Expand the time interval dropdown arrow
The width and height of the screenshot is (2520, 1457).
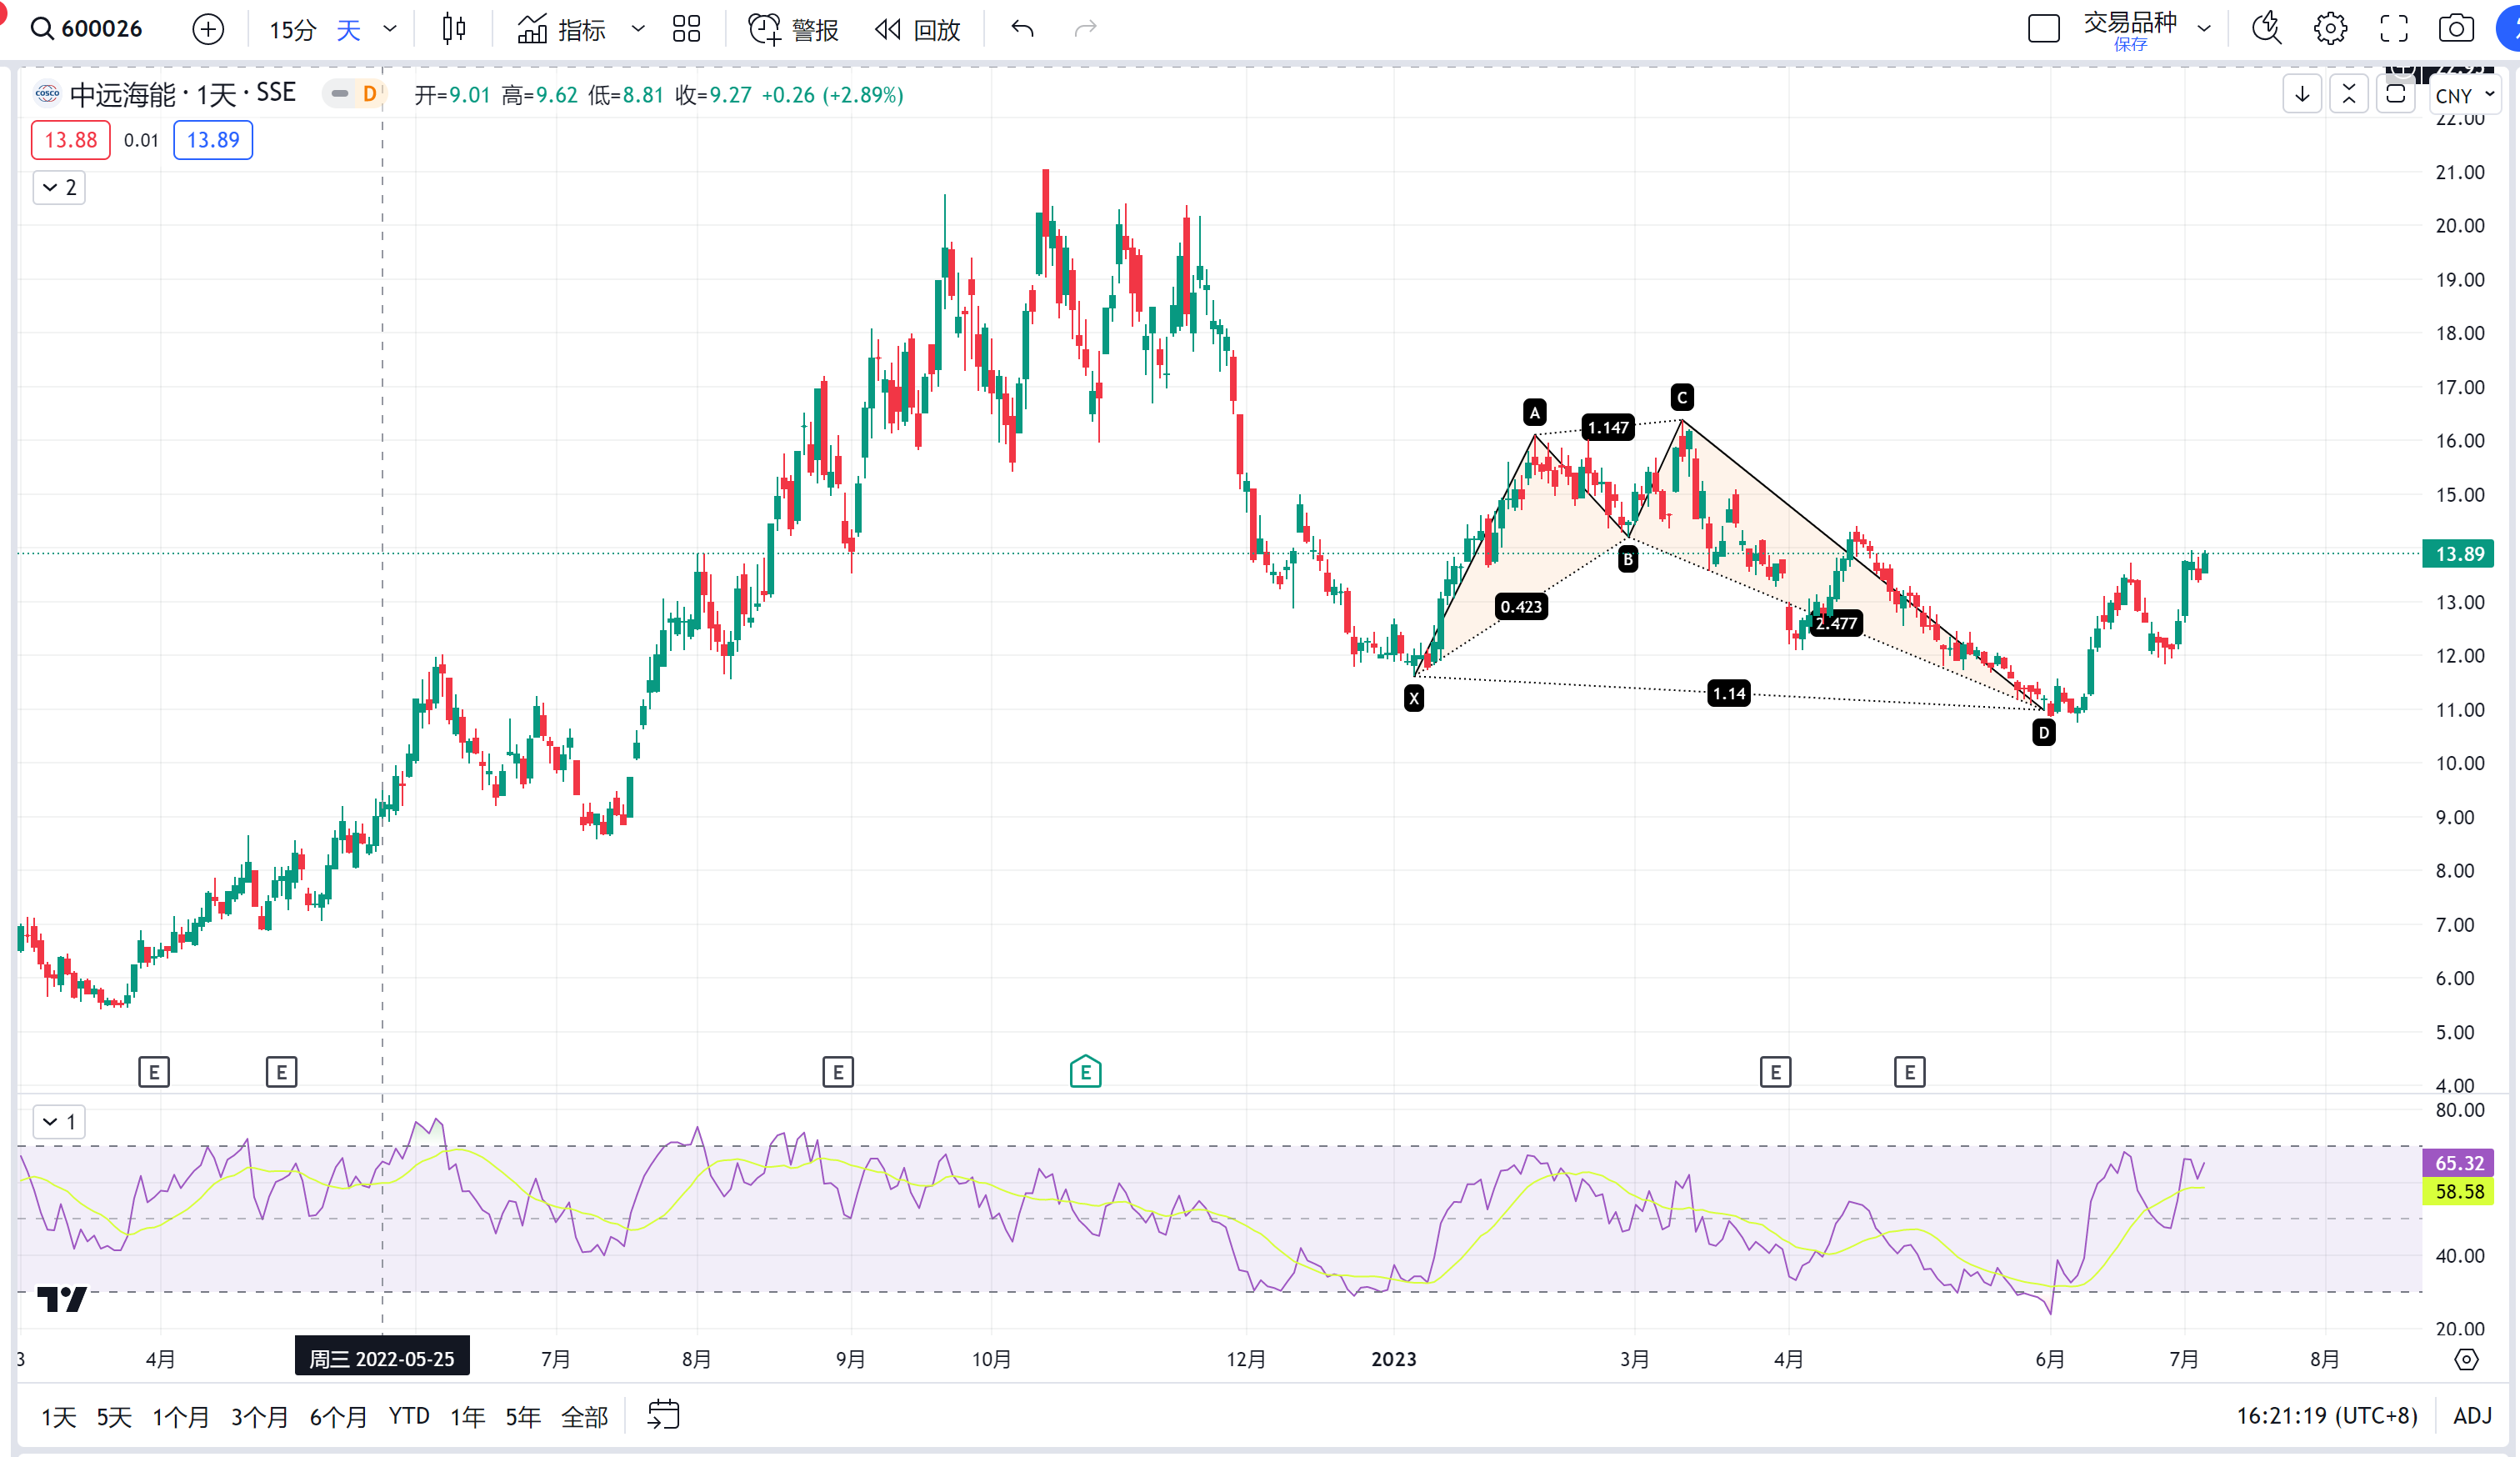(390, 29)
